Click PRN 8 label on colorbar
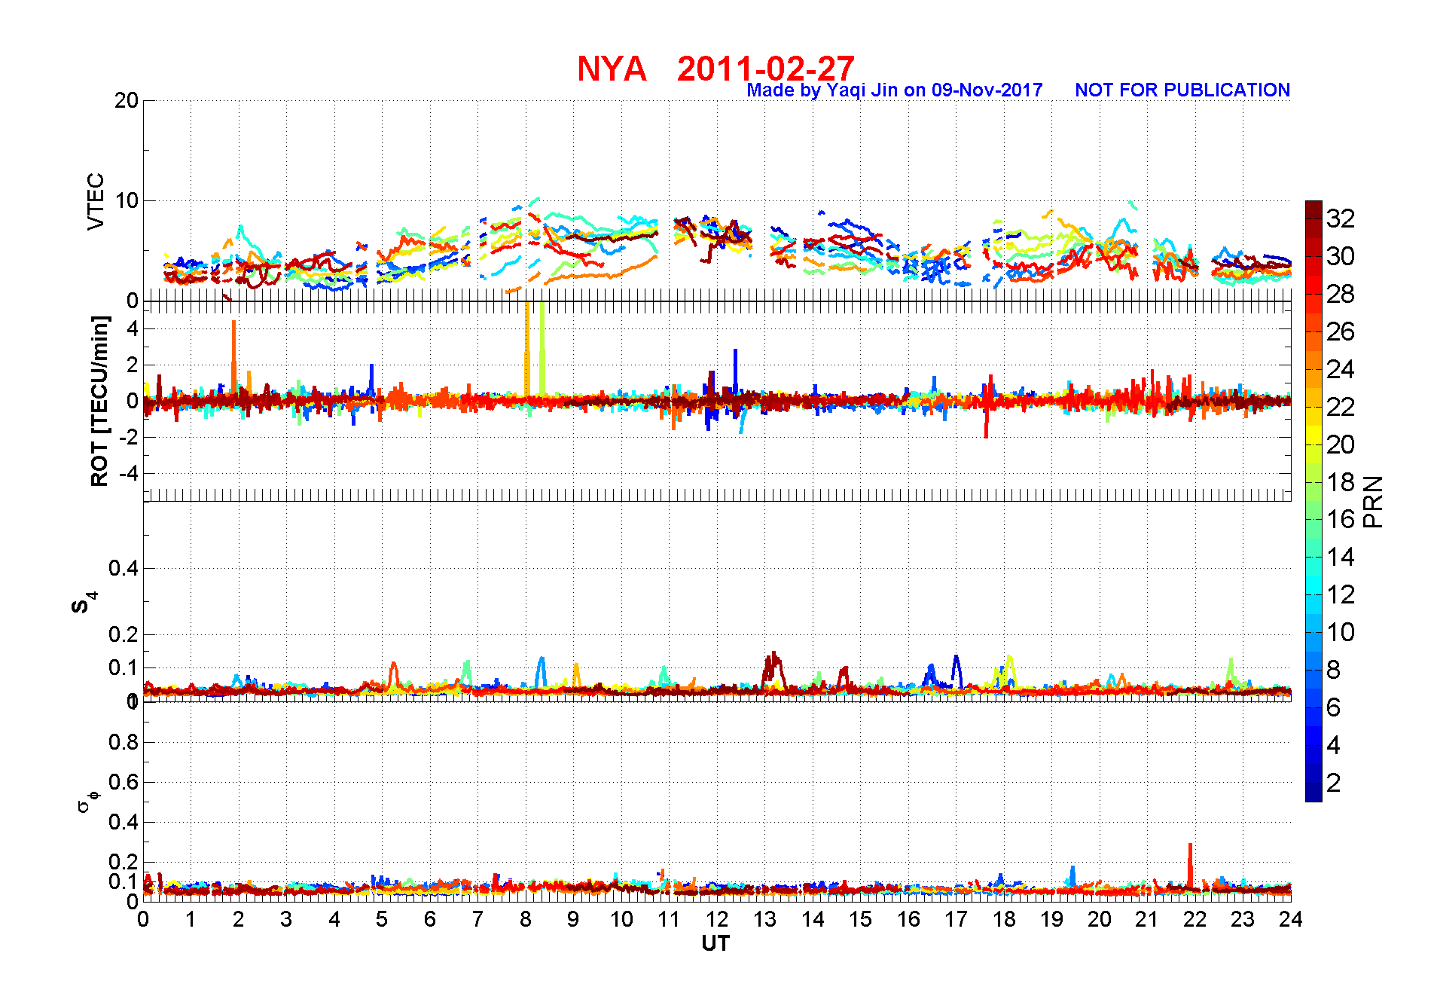Image resolution: width=1434 pixels, height=1002 pixels. [1334, 670]
